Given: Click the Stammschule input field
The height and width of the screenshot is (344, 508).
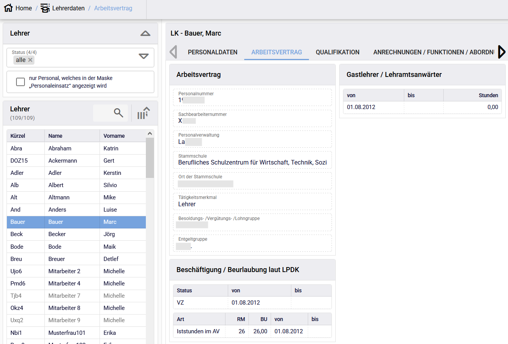Looking at the screenshot, I should pyautogui.click(x=252, y=162).
